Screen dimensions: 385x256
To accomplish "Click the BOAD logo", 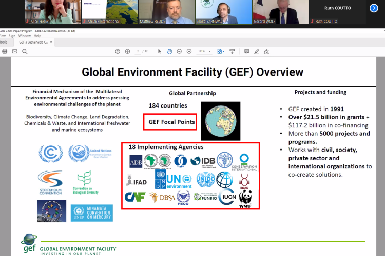I will pyautogui.click(x=244, y=181).
